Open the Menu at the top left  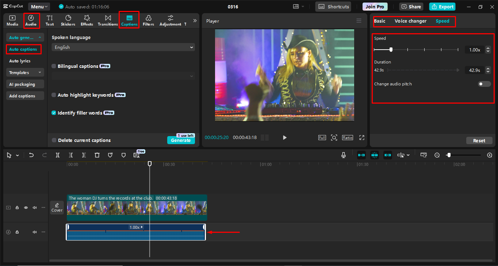(39, 6)
